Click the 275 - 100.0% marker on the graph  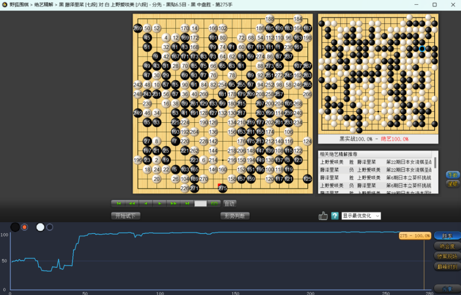415,236
